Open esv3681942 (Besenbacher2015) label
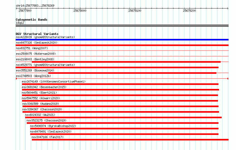This screenshot has height=150, width=236. 44,87
